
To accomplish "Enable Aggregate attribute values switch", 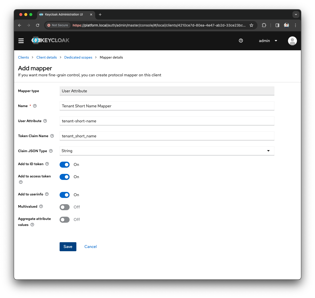I will [65, 220].
